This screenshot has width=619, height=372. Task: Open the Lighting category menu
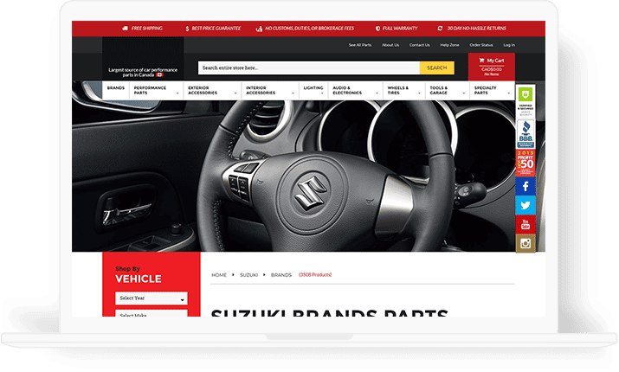(x=313, y=88)
